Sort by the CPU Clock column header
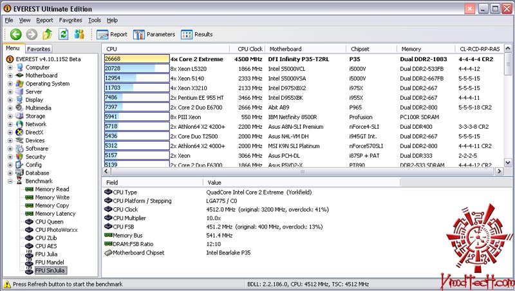 pos(250,49)
